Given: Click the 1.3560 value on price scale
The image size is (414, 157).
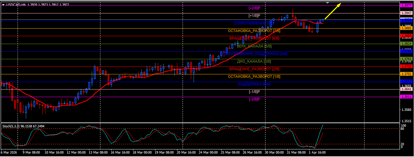Looking at the screenshot, I should [x=406, y=110].
